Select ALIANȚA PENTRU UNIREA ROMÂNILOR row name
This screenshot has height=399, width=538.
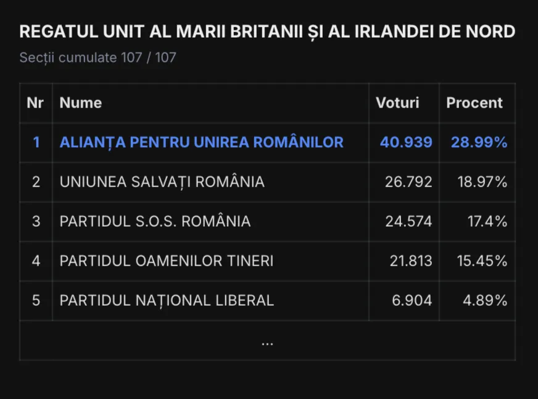(x=201, y=142)
